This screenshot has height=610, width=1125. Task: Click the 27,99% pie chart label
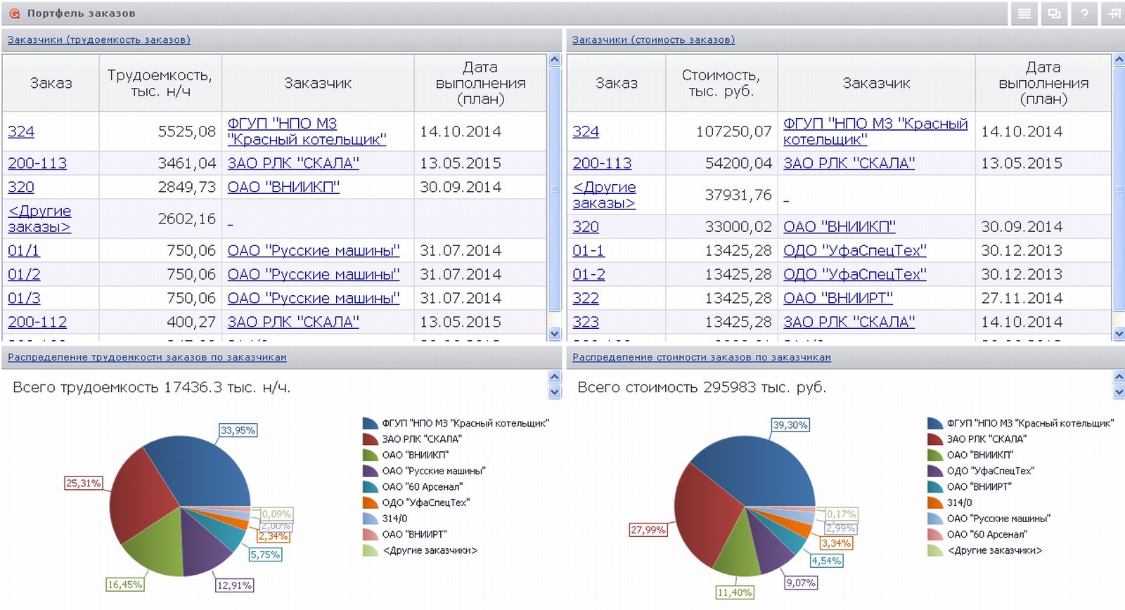[x=648, y=530]
